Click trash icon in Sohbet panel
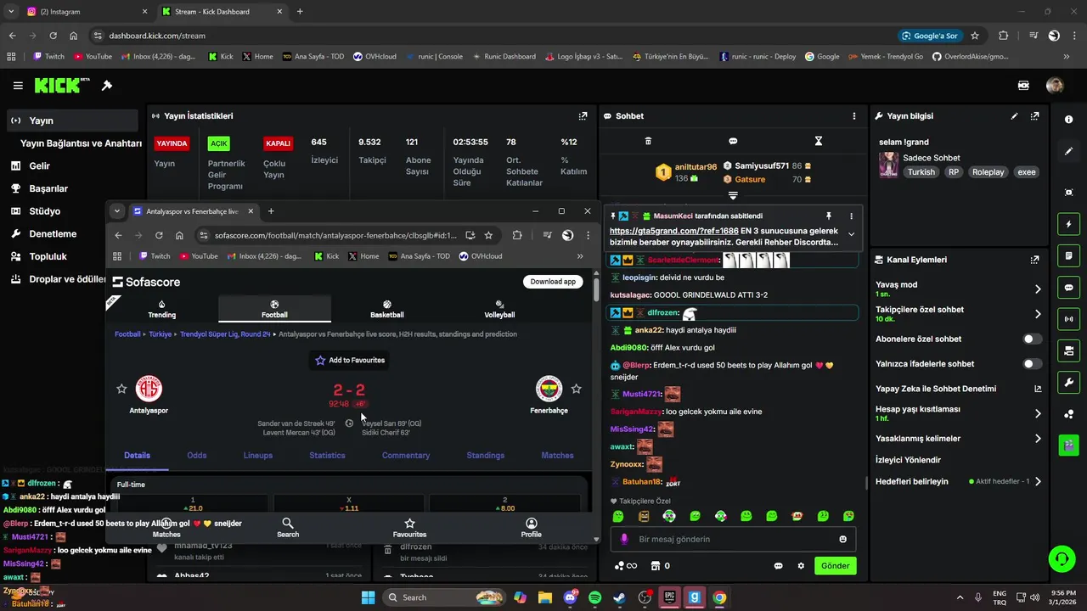 point(648,141)
